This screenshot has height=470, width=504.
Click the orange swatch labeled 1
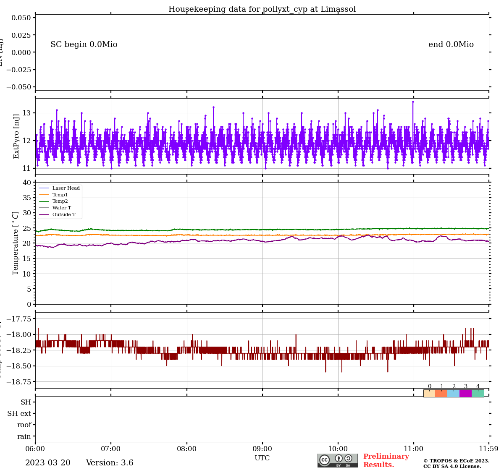[441, 393]
